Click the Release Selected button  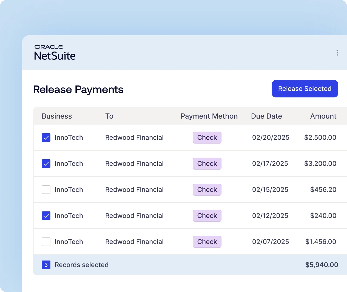[305, 89]
